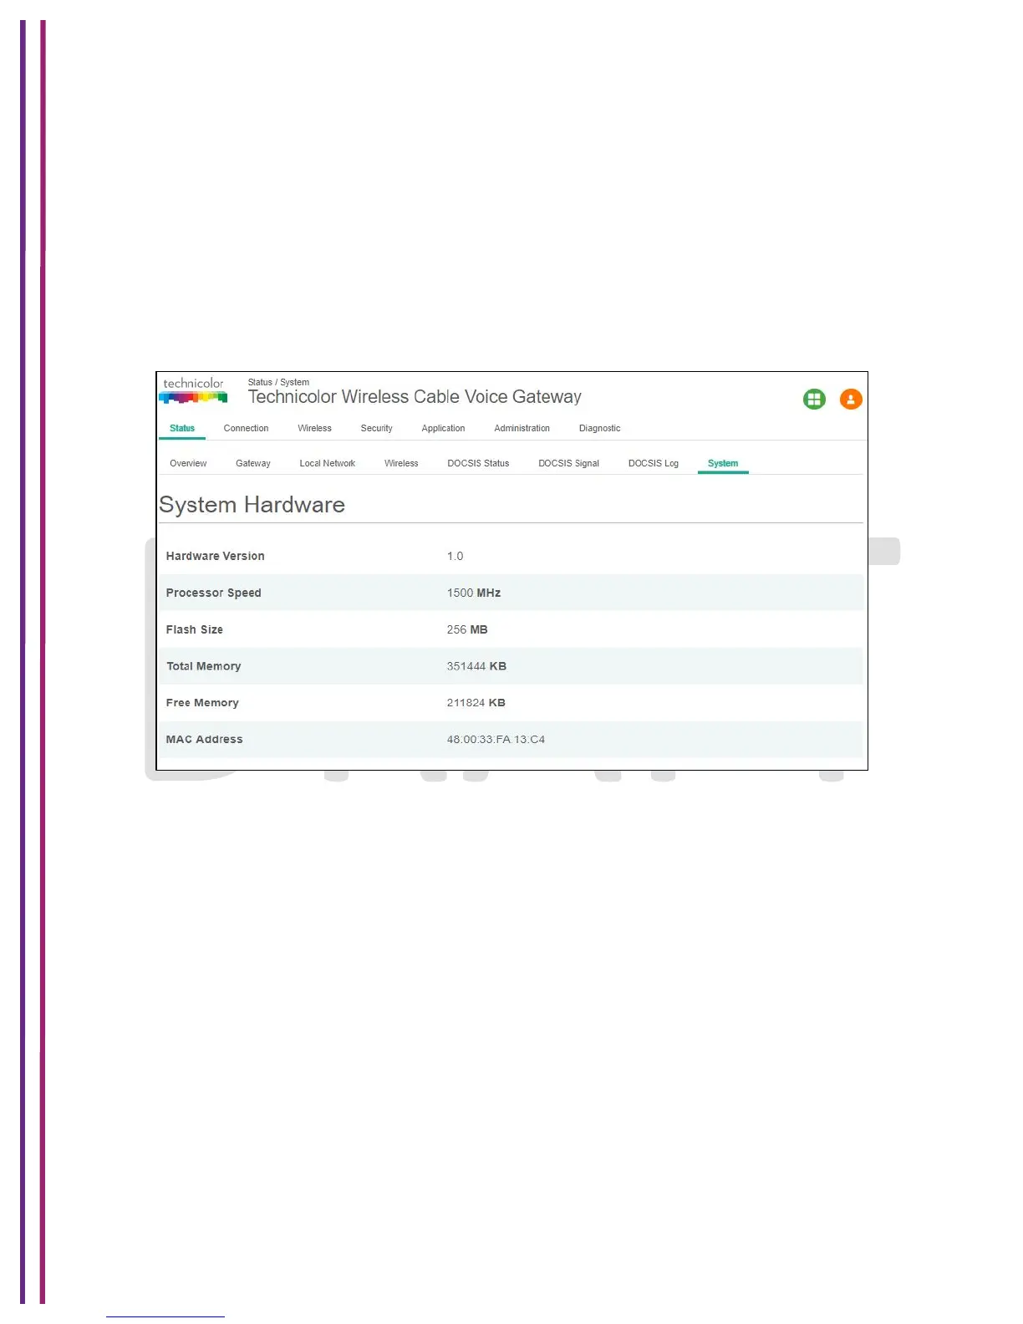This screenshot has height=1324, width=1023.
Task: Click the Status / System breadcrumb
Action: 278,382
